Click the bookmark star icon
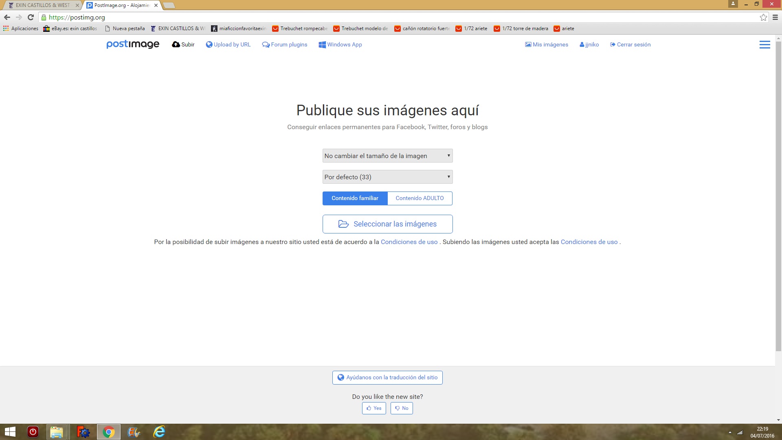Viewport: 782px width, 440px height. (x=763, y=18)
